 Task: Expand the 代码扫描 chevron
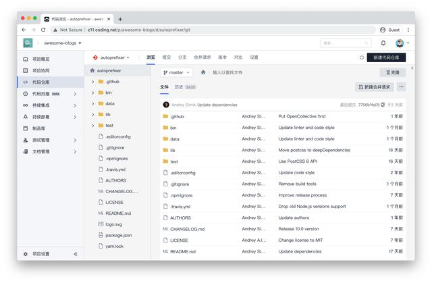tap(75, 94)
